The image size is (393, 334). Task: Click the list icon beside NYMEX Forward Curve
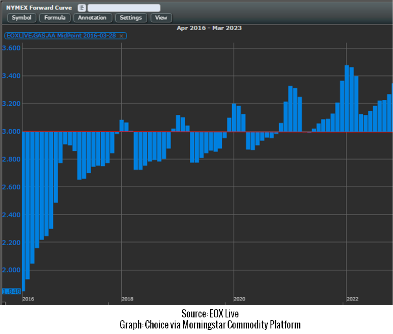(x=82, y=8)
